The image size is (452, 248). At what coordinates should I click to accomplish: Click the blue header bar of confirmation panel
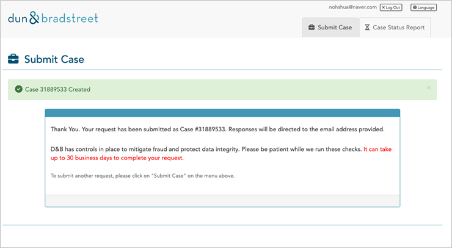[222, 113]
